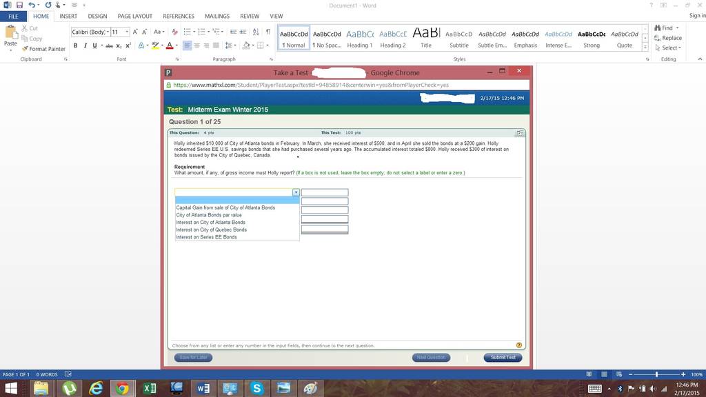Click Text Highlight Color button

click(155, 45)
